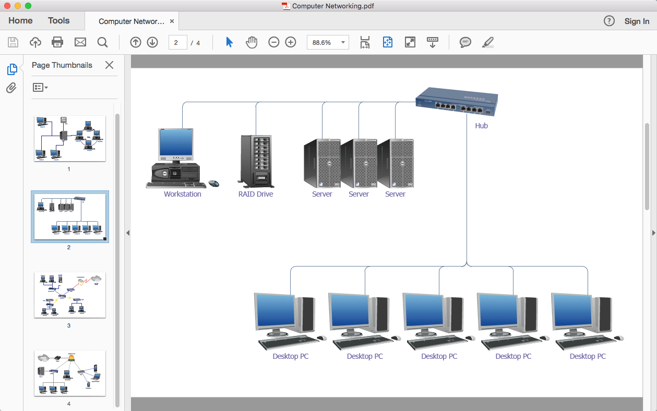Toggle full screen mode icon

tap(410, 42)
